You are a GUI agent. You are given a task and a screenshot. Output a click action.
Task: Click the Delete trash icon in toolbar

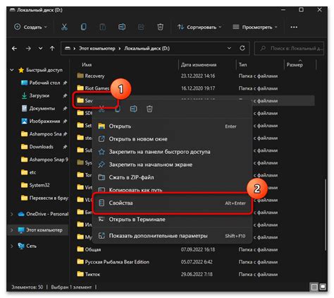(x=160, y=27)
